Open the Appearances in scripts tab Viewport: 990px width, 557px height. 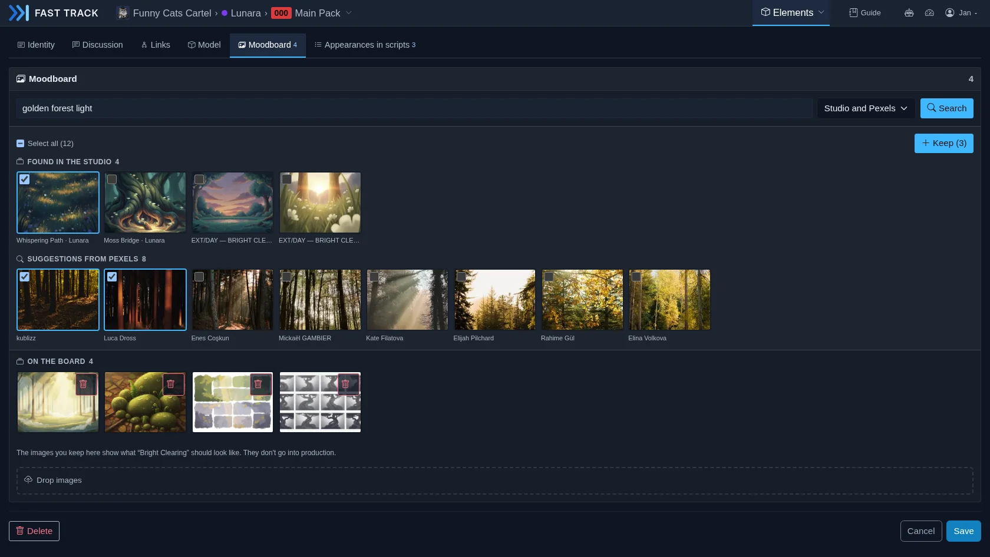coord(365,45)
